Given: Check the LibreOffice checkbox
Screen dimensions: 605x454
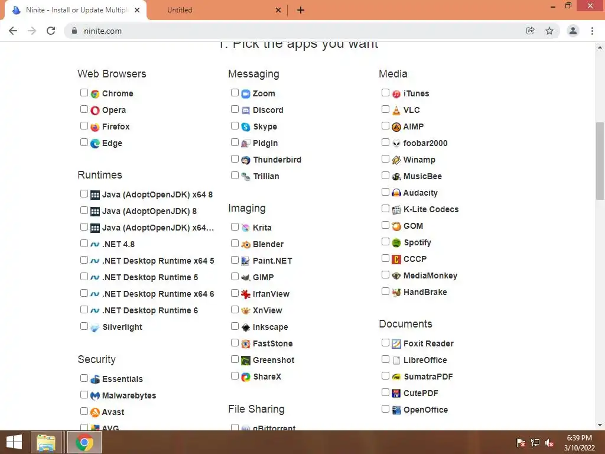Looking at the screenshot, I should pos(385,359).
